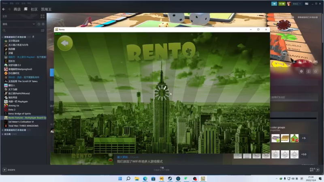The height and width of the screenshot is (182, 324).
Task: Open the 库 (Library) tab
Action: pyautogui.click(x=26, y=9)
